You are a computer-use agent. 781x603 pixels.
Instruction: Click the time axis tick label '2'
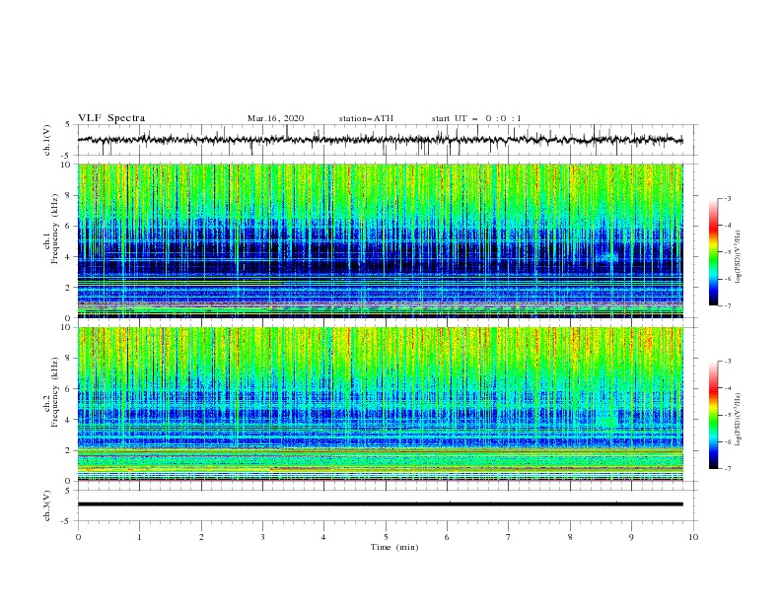(201, 537)
